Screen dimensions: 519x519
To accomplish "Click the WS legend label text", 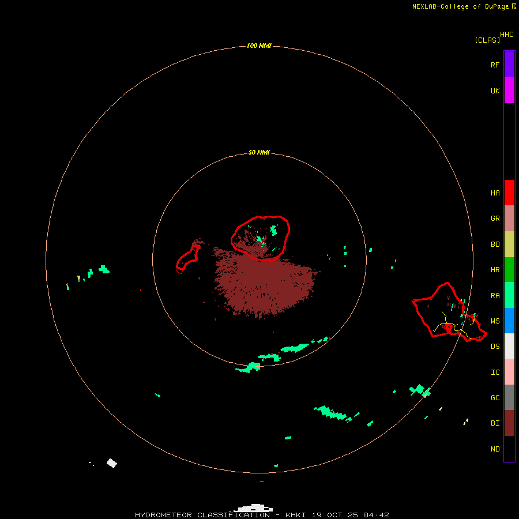I will (495, 321).
